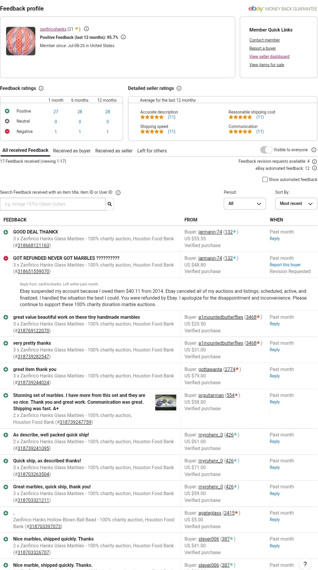Select the Received as seller tab
This screenshot has height=570, width=318.
pos(114,151)
